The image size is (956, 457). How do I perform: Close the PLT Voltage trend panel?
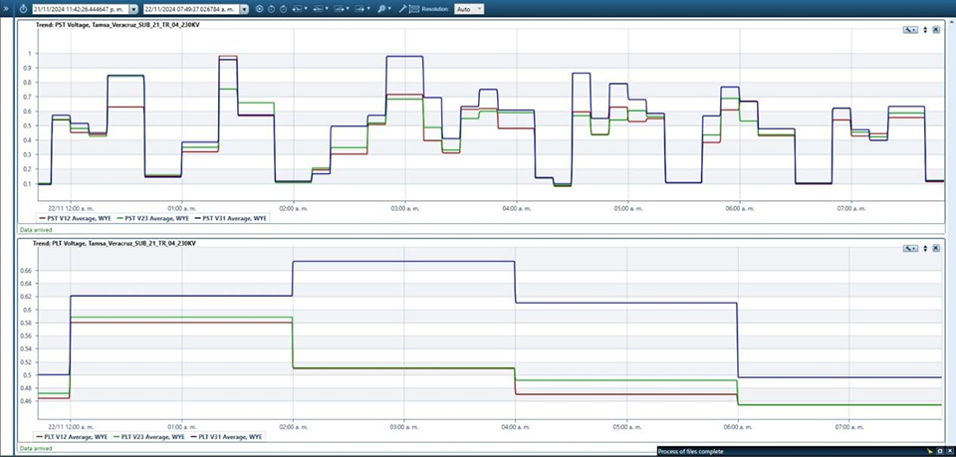pyautogui.click(x=936, y=248)
